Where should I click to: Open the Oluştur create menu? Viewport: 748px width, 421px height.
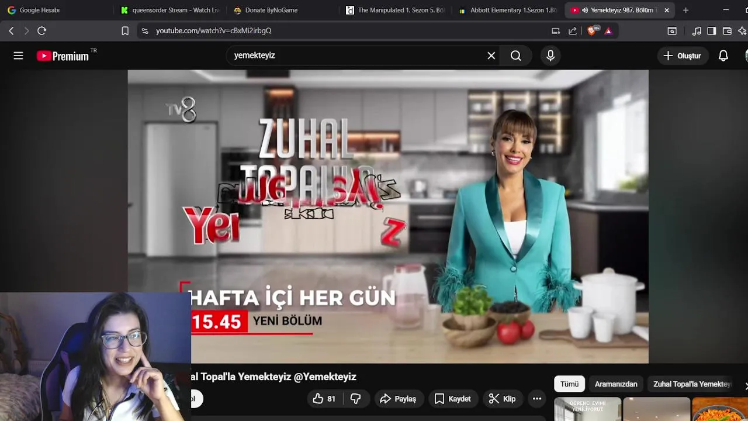pyautogui.click(x=682, y=56)
